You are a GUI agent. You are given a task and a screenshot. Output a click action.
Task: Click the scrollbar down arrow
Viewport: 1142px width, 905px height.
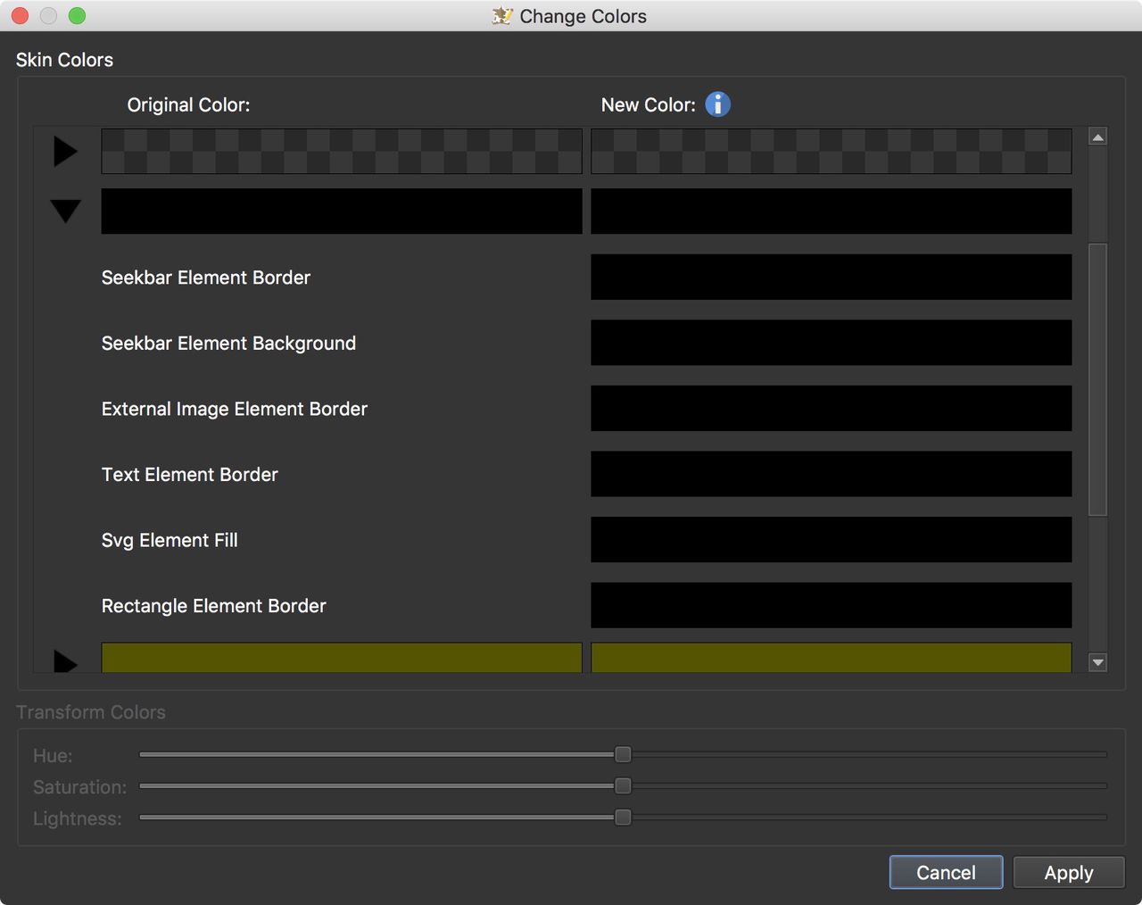pos(1097,664)
